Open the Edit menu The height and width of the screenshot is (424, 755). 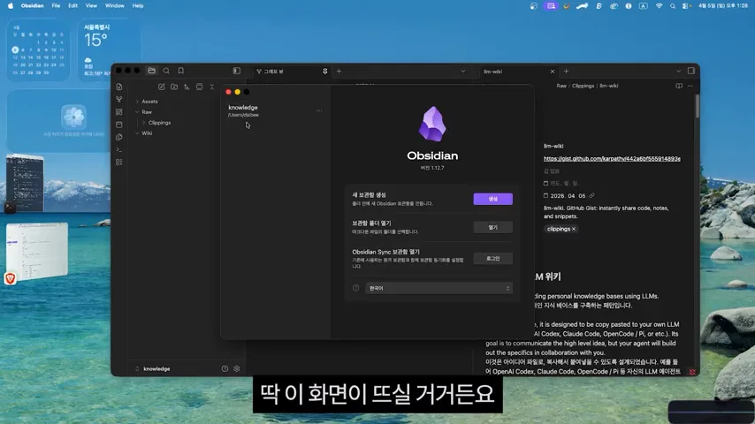(x=72, y=6)
